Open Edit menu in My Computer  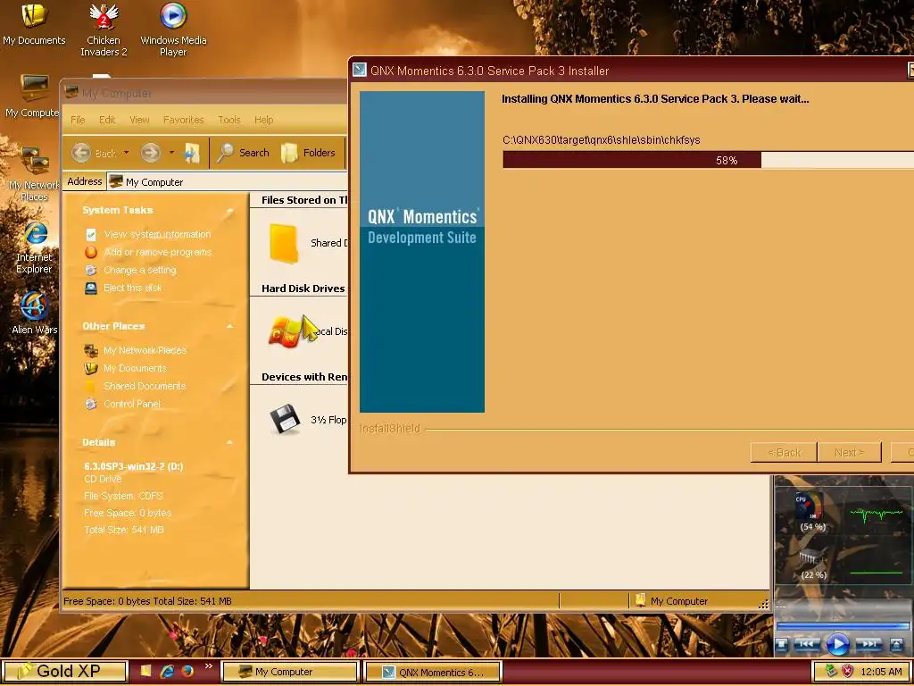tap(107, 120)
